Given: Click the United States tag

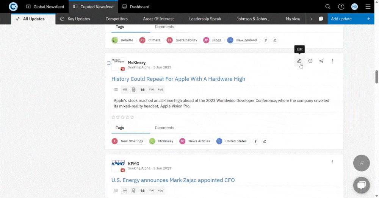Looking at the screenshot, I should click(233, 141).
